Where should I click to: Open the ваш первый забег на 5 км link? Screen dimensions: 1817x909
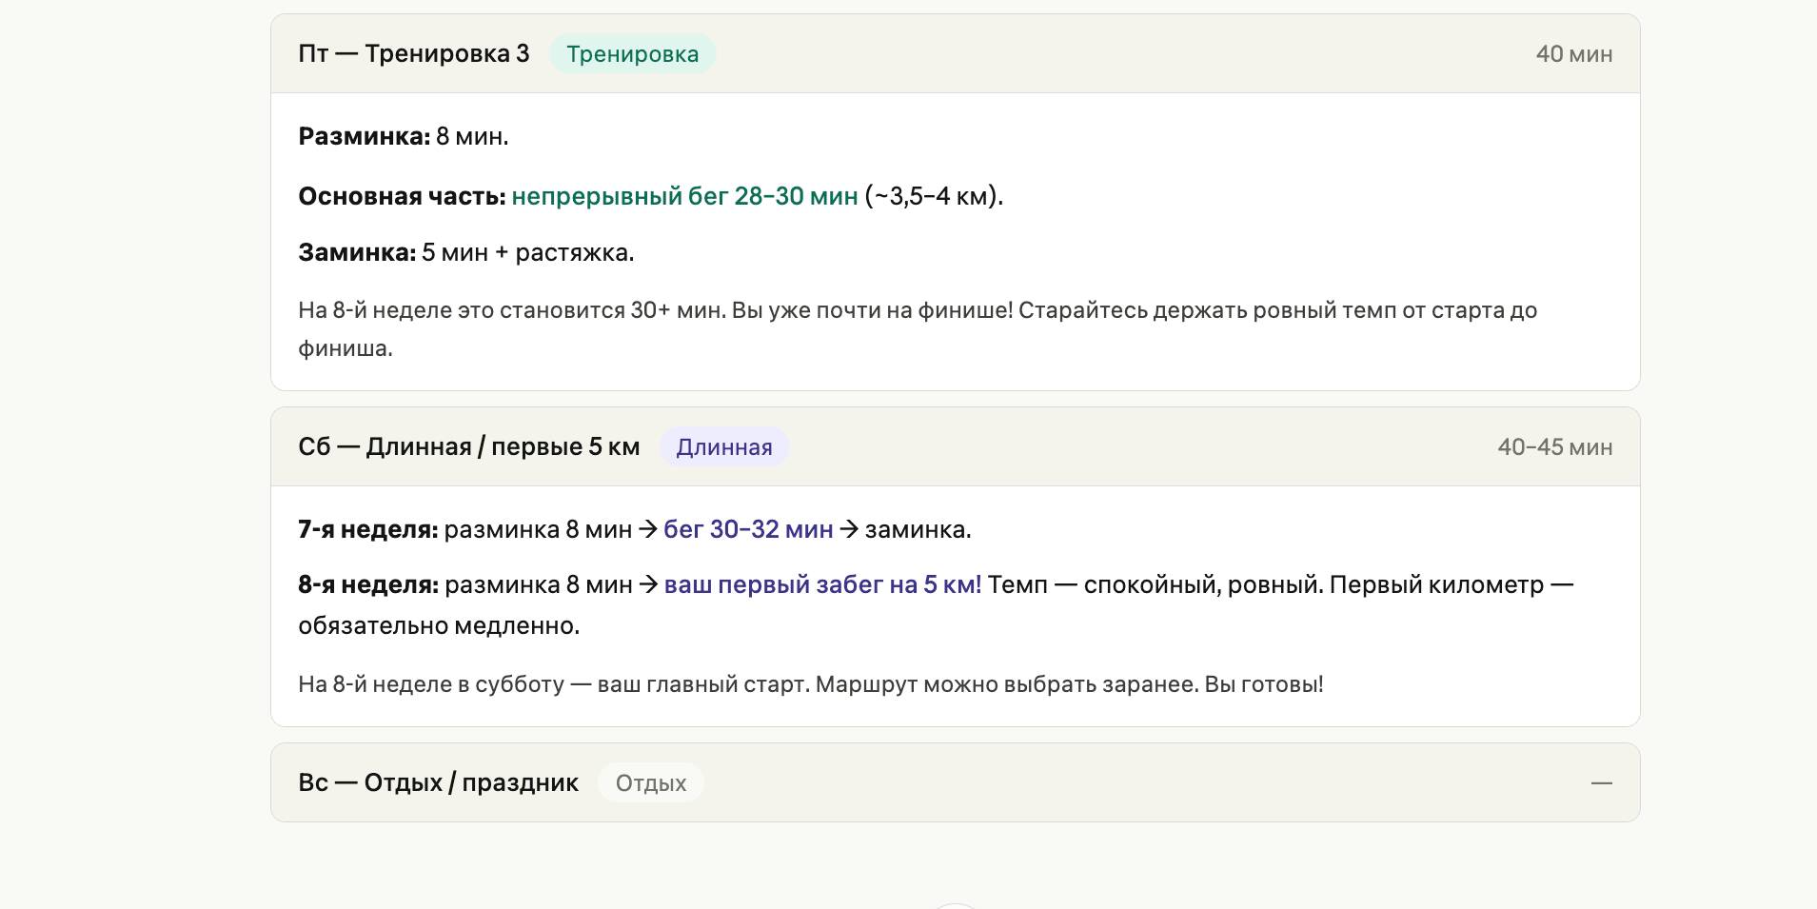(822, 584)
